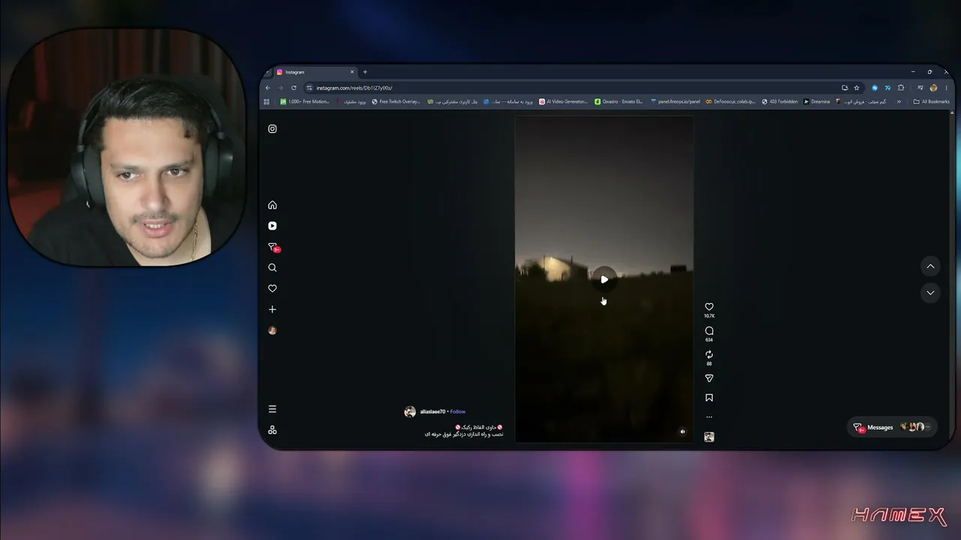Select the Instagram browser tab
The height and width of the screenshot is (540, 961).
pyautogui.click(x=315, y=72)
